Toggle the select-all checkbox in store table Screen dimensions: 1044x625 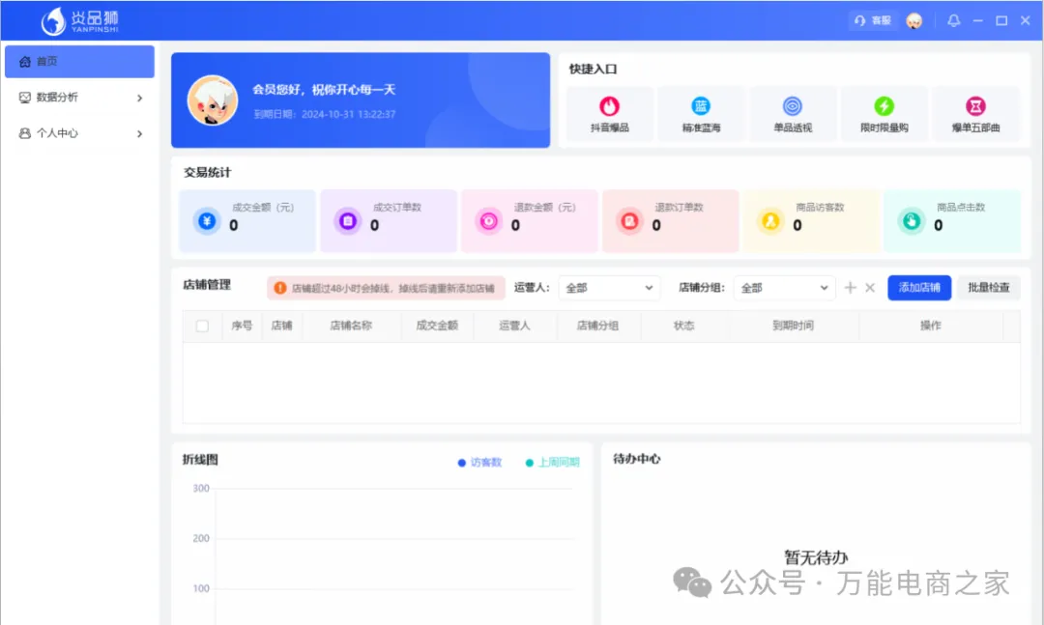coord(202,327)
